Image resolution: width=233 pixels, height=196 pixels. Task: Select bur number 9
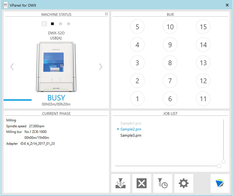170,45
